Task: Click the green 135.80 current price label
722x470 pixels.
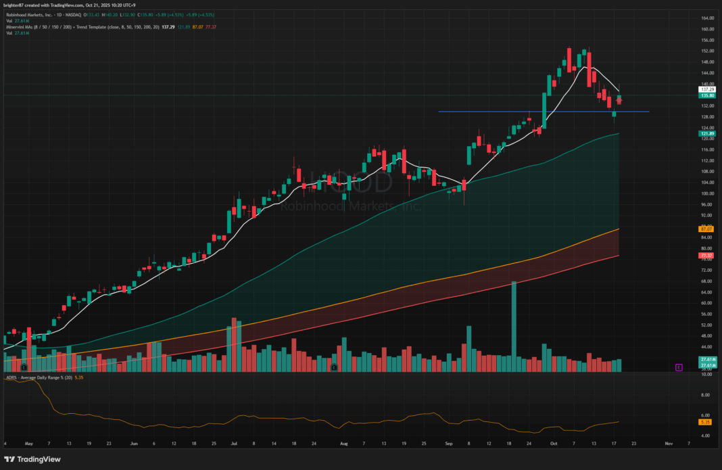Action: pos(707,95)
